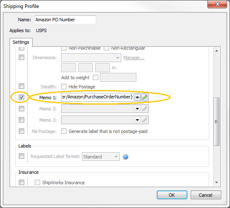This screenshot has width=230, height=208.
Task: Click OK to save the profile
Action: (172, 195)
